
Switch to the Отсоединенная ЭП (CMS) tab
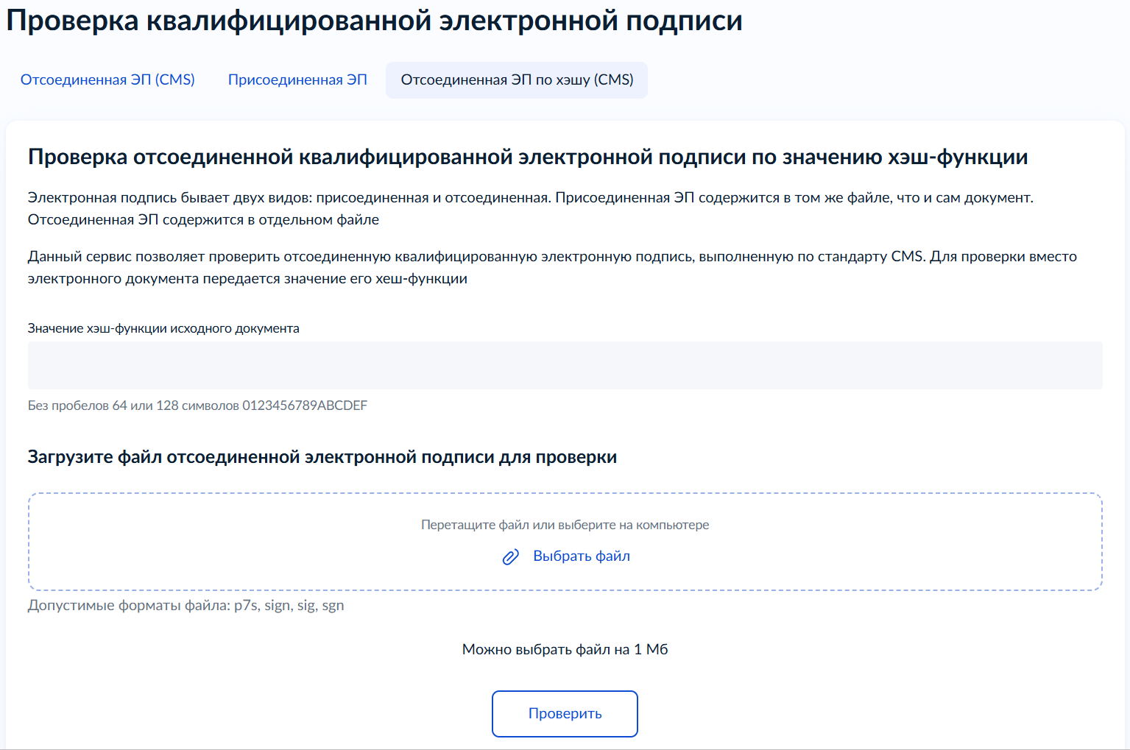[x=107, y=80]
